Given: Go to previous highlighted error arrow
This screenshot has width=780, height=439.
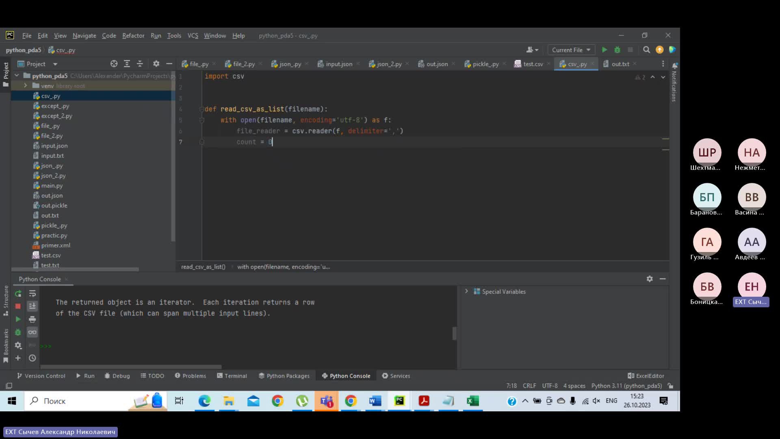Looking at the screenshot, I should tap(652, 77).
